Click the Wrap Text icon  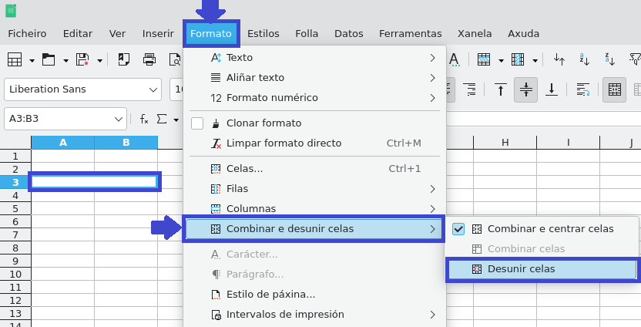click(582, 89)
